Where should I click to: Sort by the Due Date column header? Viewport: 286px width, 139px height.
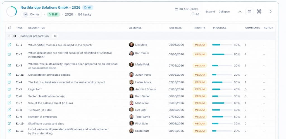tap(175, 28)
